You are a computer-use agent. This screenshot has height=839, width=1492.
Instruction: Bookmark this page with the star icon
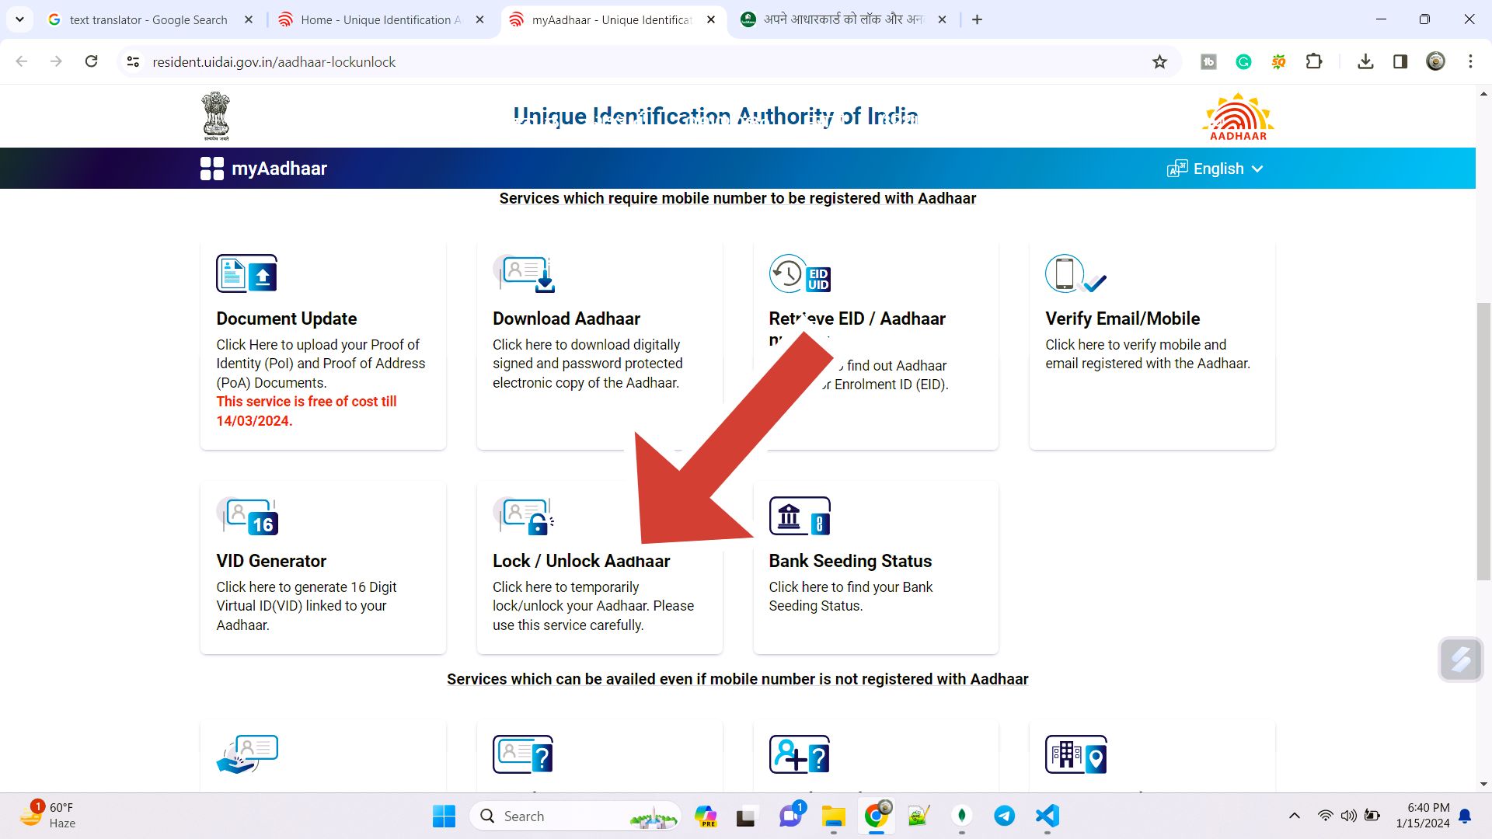(1159, 62)
